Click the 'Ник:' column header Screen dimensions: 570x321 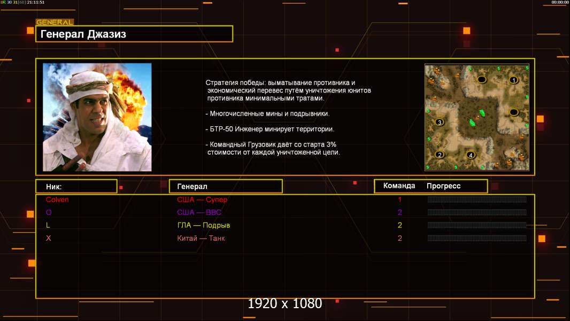[x=76, y=187]
